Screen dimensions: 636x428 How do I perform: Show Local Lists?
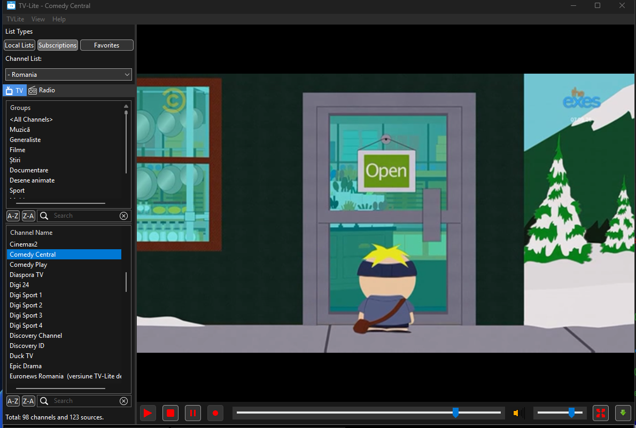coord(19,45)
